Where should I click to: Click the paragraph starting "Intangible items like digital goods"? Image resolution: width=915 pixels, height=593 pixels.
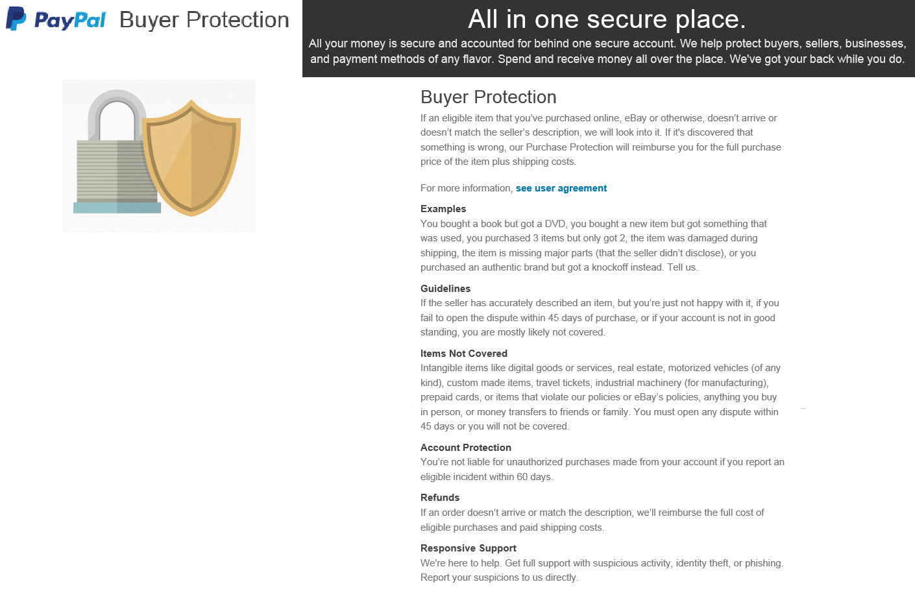(x=600, y=397)
